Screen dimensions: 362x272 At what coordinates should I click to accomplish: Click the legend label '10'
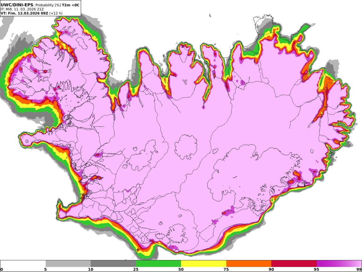tap(91, 269)
